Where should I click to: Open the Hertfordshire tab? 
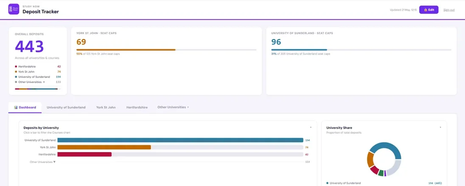click(x=137, y=107)
